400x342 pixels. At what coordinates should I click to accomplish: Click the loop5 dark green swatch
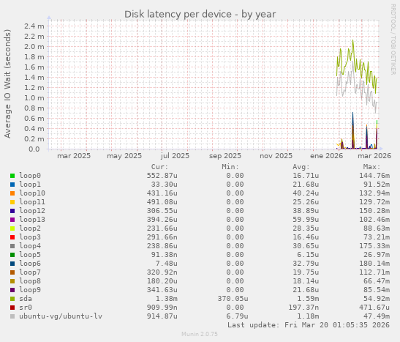12,255
